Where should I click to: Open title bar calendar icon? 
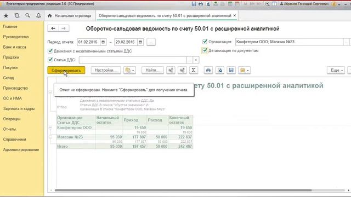pos(237,4)
